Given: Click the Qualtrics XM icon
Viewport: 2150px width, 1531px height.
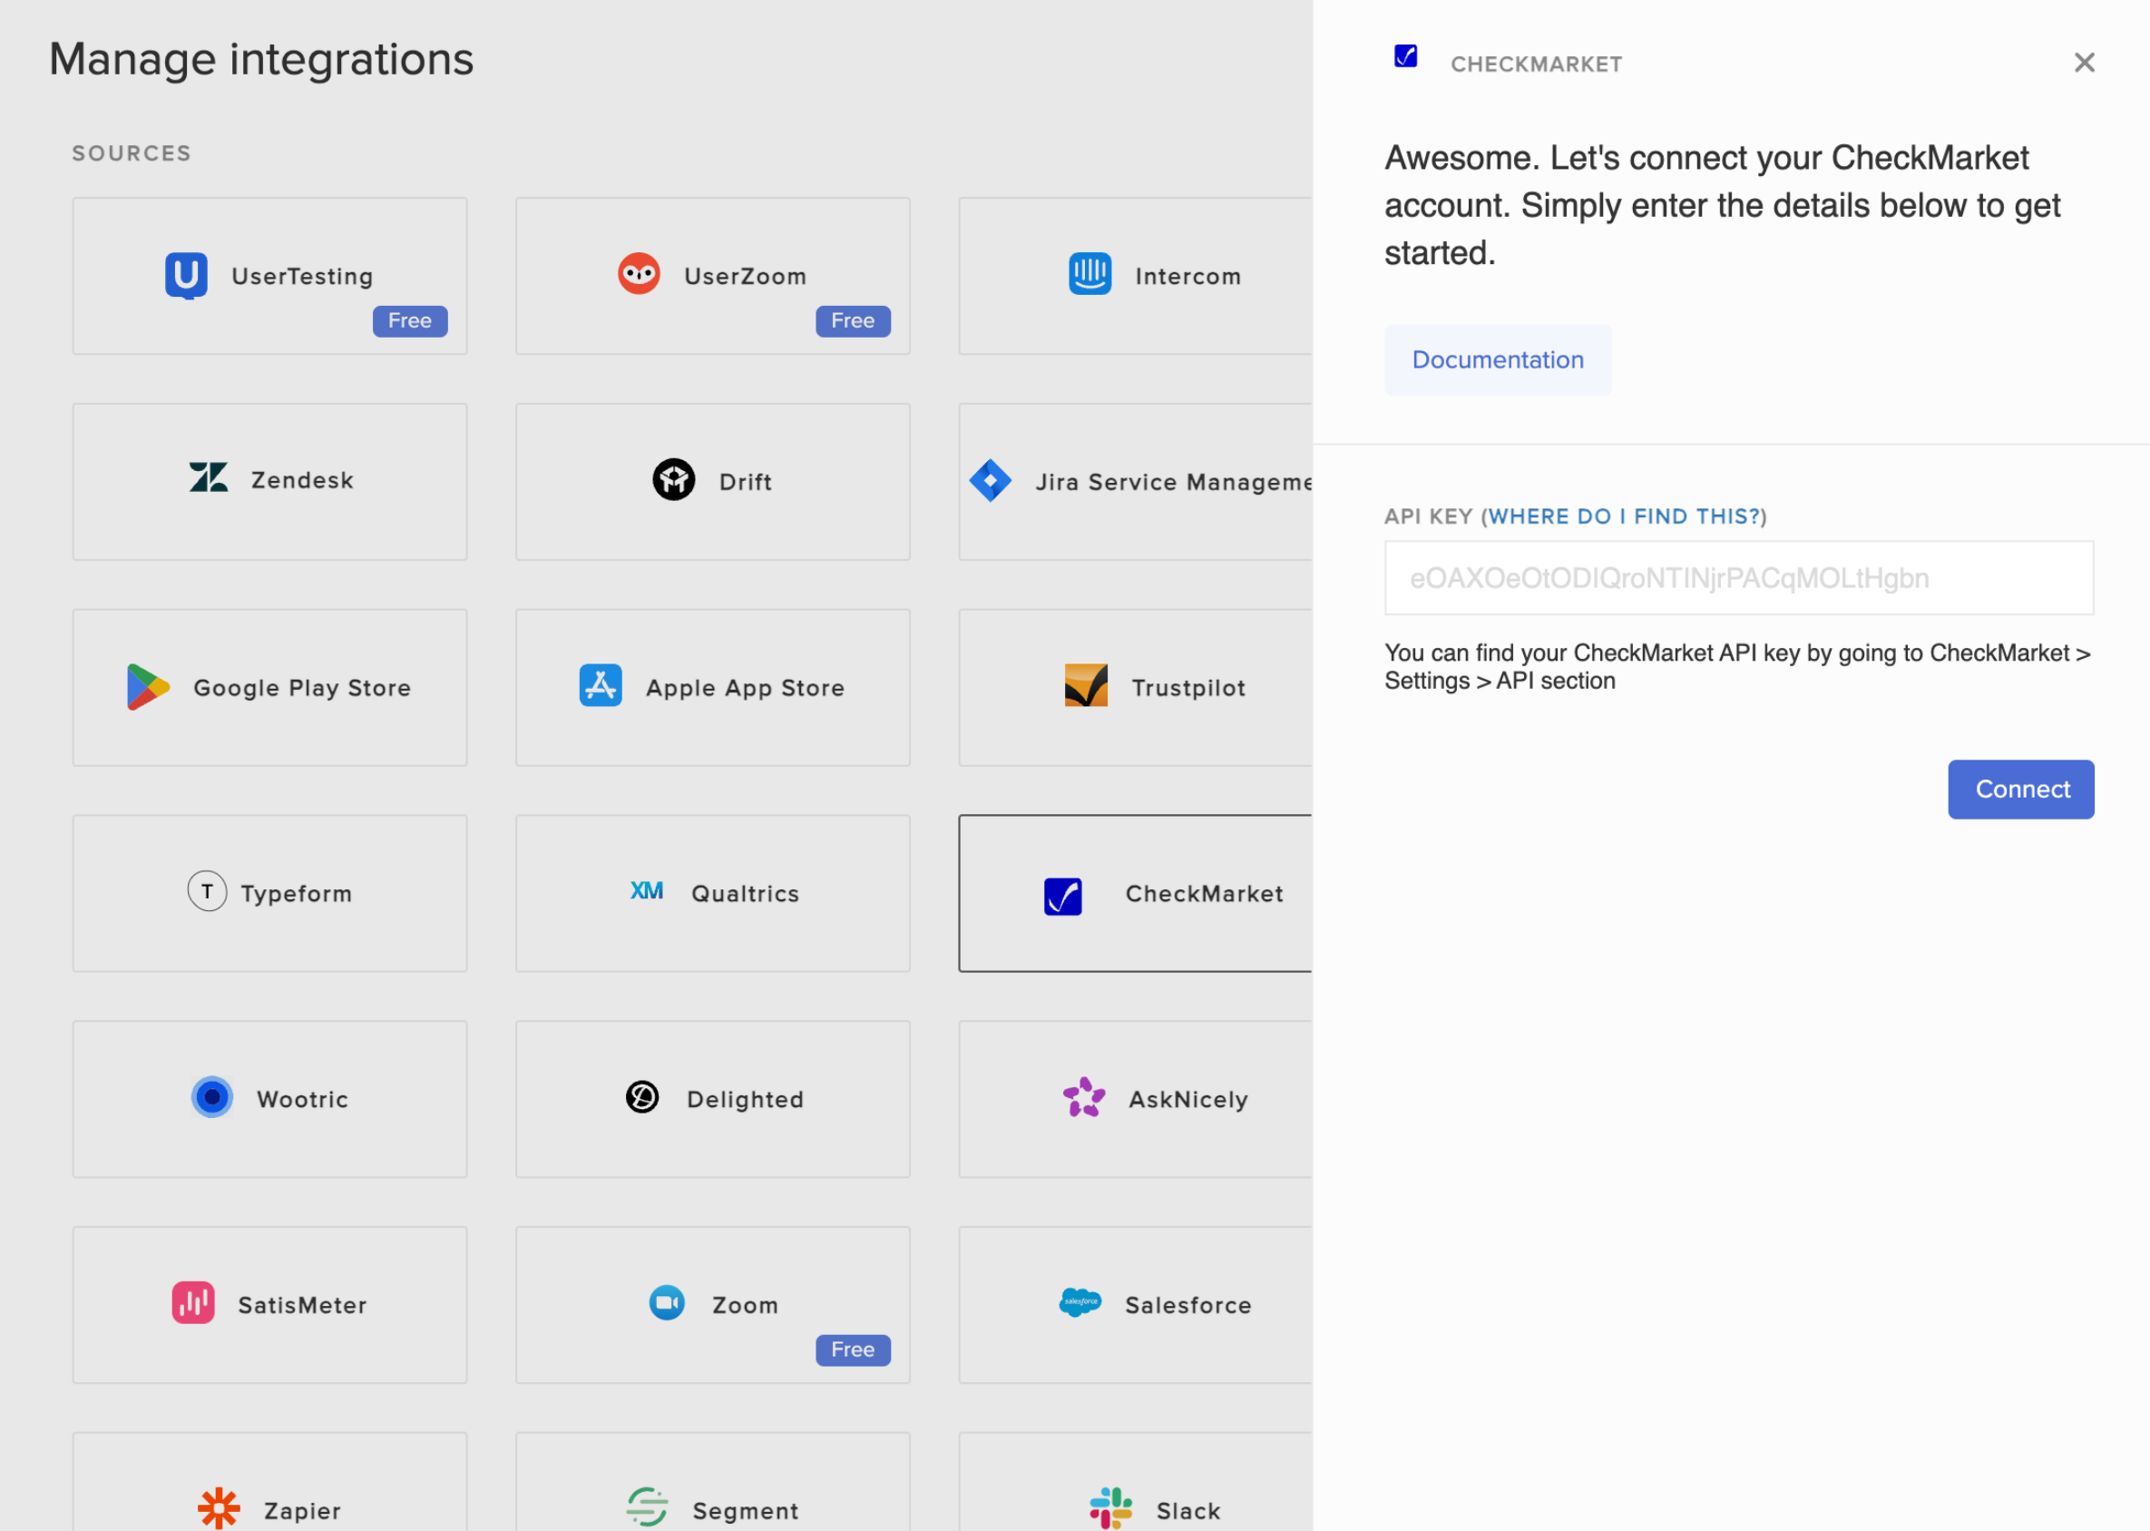Looking at the screenshot, I should (x=647, y=891).
